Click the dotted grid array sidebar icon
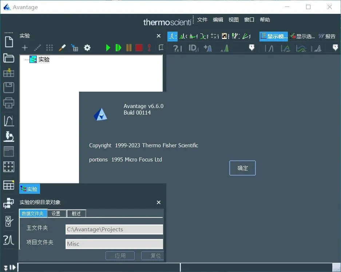Screen dimensions: 341x272 9,167
